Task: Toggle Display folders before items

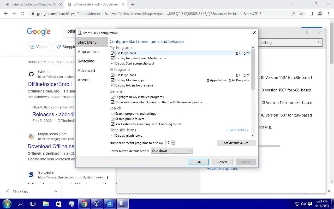Action: coord(112,85)
